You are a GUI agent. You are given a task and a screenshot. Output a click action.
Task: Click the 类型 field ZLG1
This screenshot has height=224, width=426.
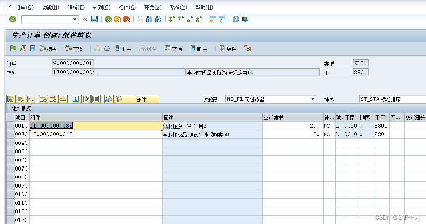coord(361,63)
